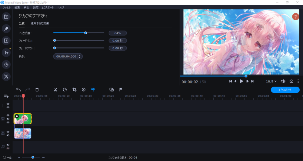This screenshot has height=161, width=303.
Task: Step back one frame
Action: pos(236,81)
